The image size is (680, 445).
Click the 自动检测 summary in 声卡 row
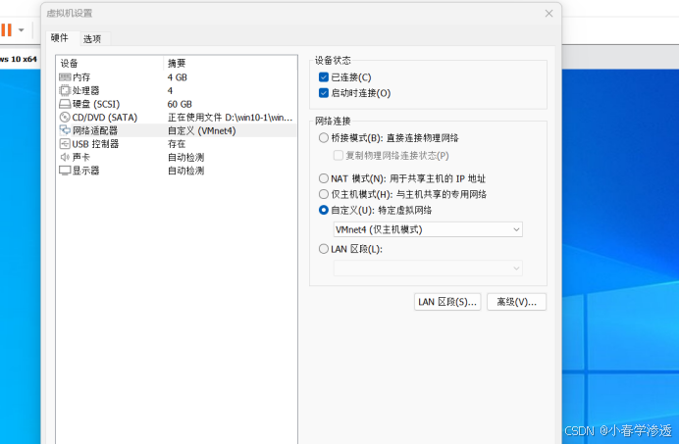[x=185, y=157]
